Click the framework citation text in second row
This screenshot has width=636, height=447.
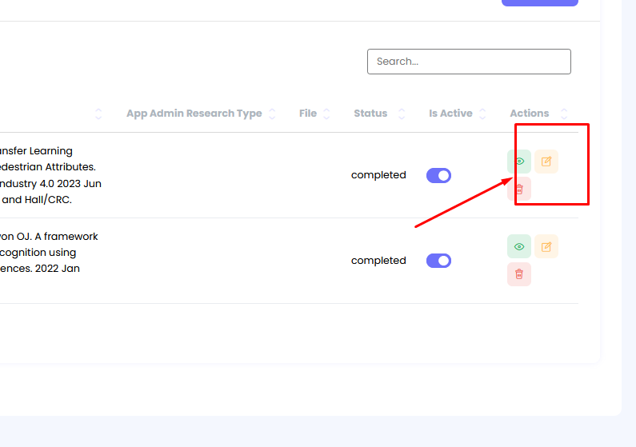click(48, 253)
